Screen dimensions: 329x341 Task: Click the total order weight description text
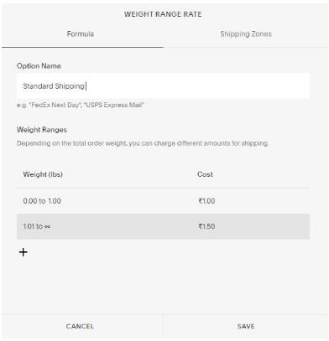(x=143, y=143)
